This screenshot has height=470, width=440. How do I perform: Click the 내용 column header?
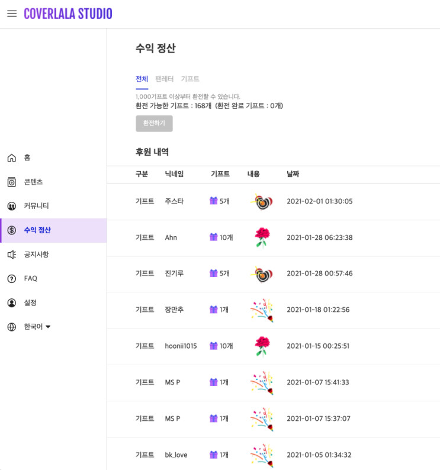point(253,174)
